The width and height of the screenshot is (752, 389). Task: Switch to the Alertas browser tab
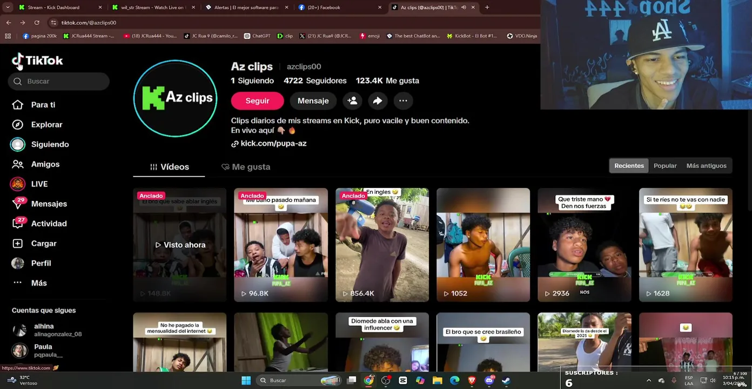click(x=246, y=8)
